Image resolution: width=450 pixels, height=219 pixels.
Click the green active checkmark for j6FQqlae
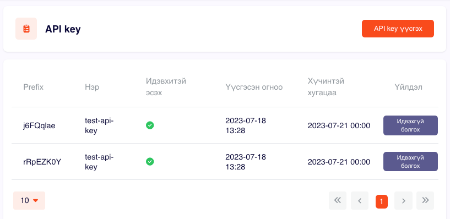(x=150, y=125)
